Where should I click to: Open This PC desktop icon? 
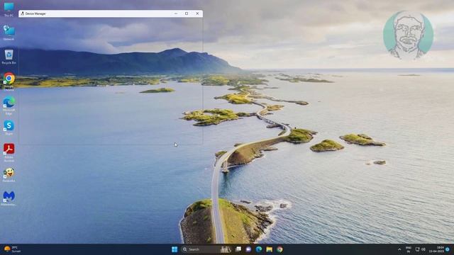coord(9,9)
